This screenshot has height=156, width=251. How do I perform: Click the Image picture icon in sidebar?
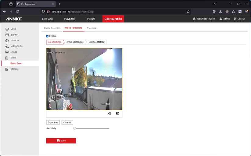(x=7, y=52)
